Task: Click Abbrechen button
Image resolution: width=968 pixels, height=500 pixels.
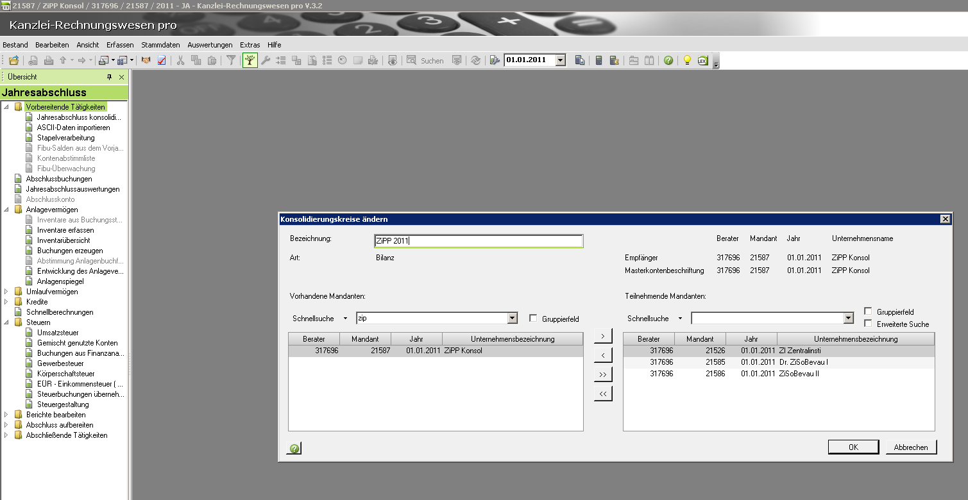Action: (x=911, y=447)
